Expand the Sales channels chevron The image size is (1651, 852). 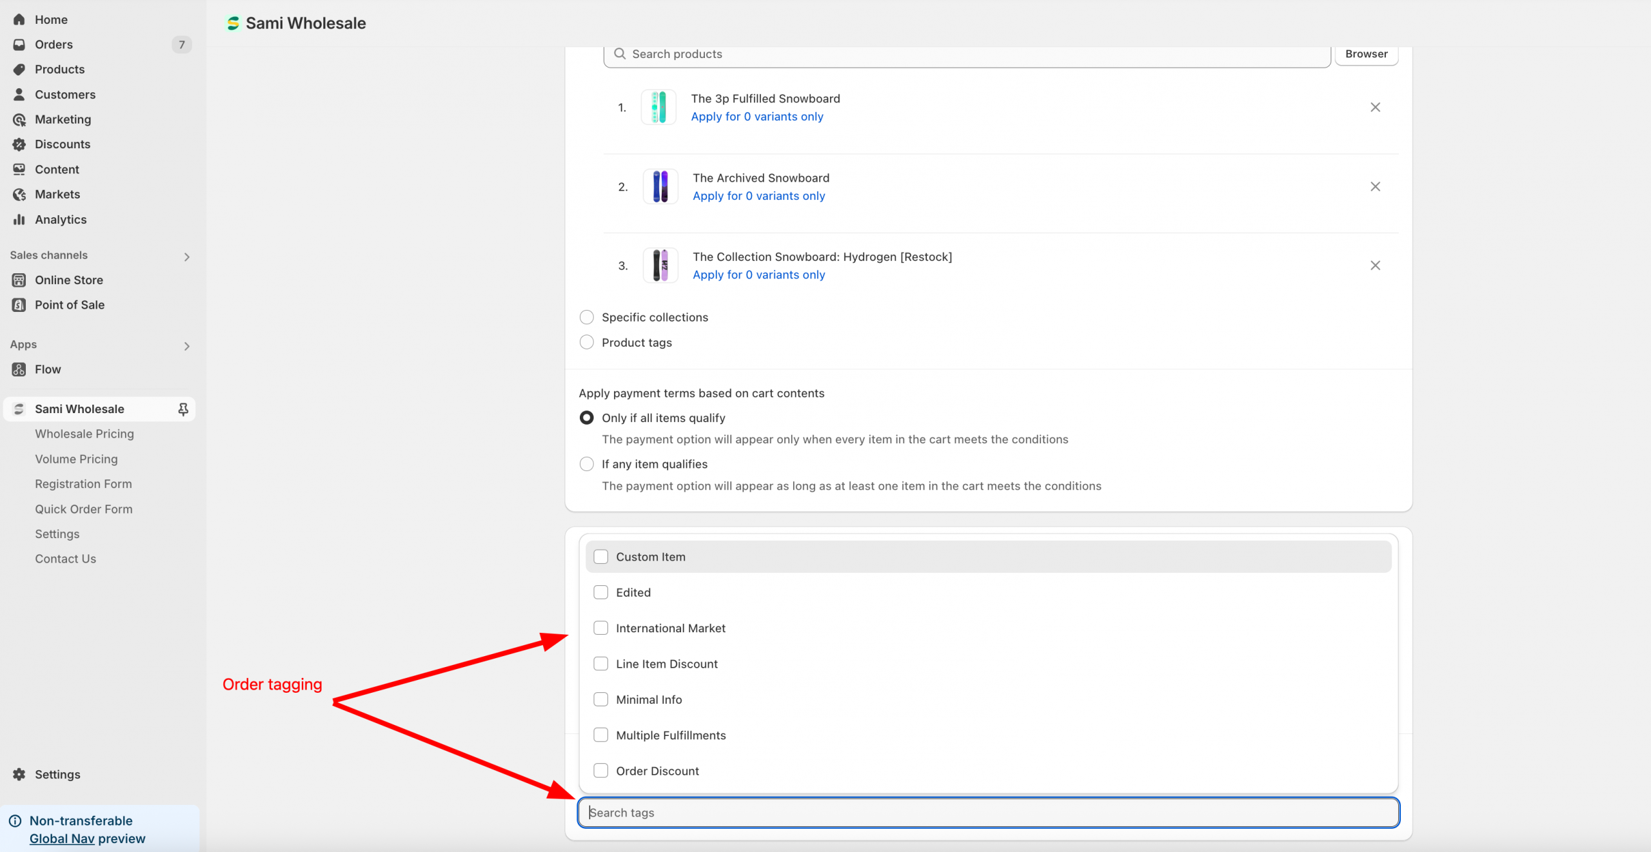click(186, 257)
